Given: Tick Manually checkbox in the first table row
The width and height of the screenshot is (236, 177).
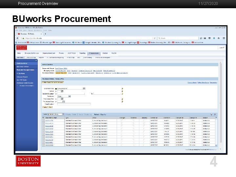Looking at the screenshot, I should (x=144, y=121).
